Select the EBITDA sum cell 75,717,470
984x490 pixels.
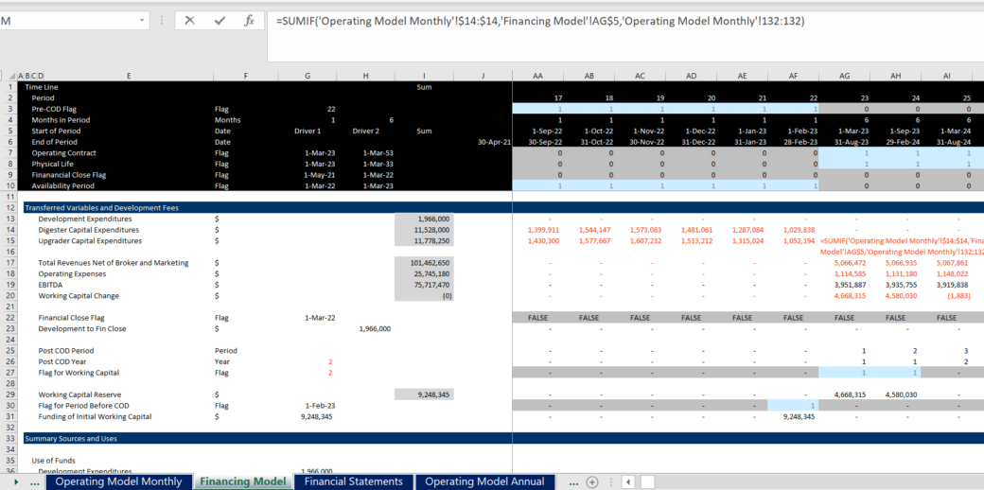pyautogui.click(x=423, y=284)
